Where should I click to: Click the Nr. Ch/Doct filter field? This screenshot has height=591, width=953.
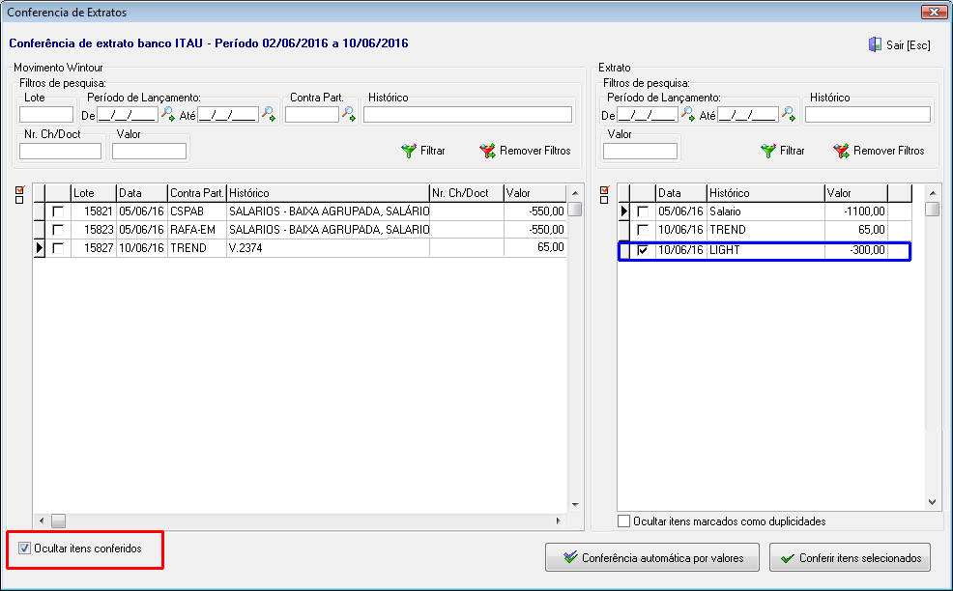(x=60, y=152)
